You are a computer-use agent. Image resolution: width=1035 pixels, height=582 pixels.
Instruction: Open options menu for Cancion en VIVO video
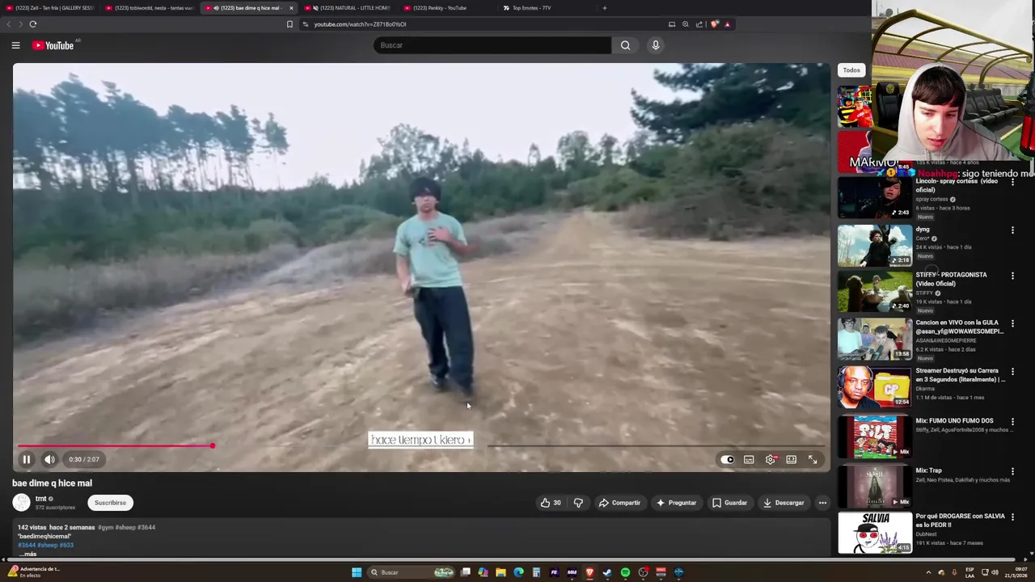pyautogui.click(x=1012, y=323)
